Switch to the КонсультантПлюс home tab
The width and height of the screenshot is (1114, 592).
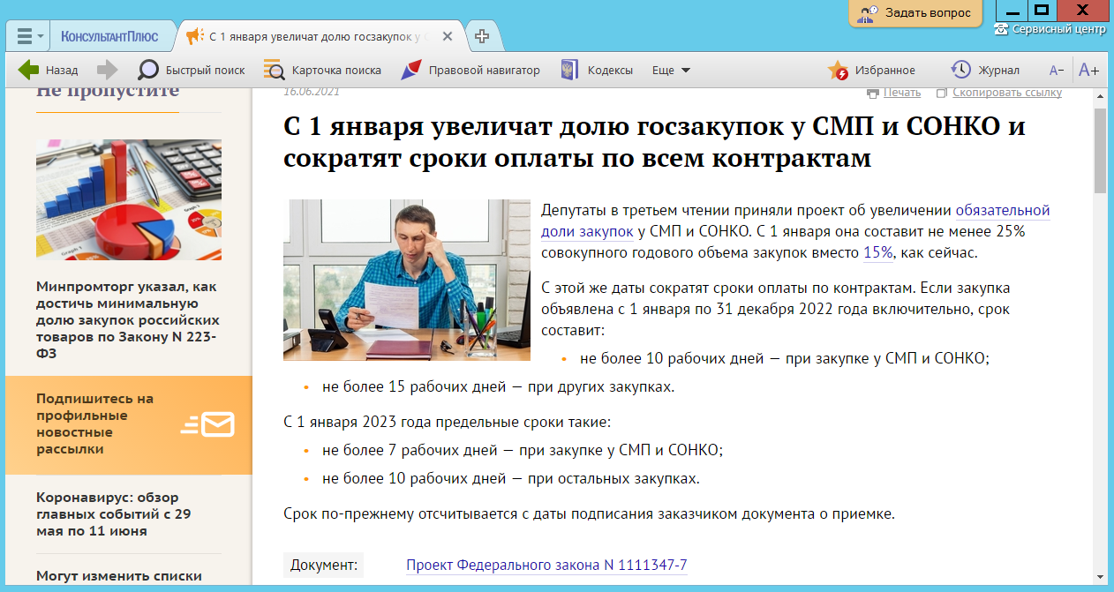point(109,36)
